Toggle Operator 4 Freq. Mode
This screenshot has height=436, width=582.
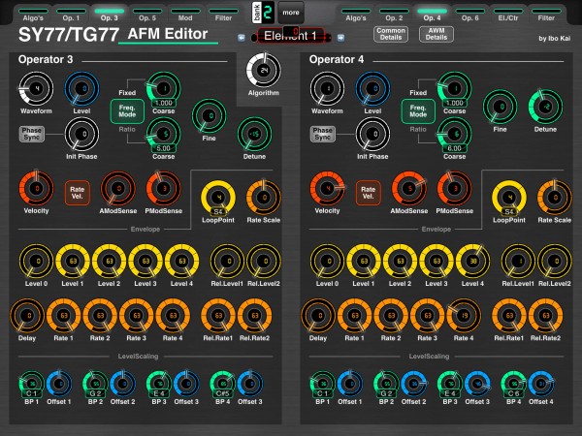(x=418, y=110)
